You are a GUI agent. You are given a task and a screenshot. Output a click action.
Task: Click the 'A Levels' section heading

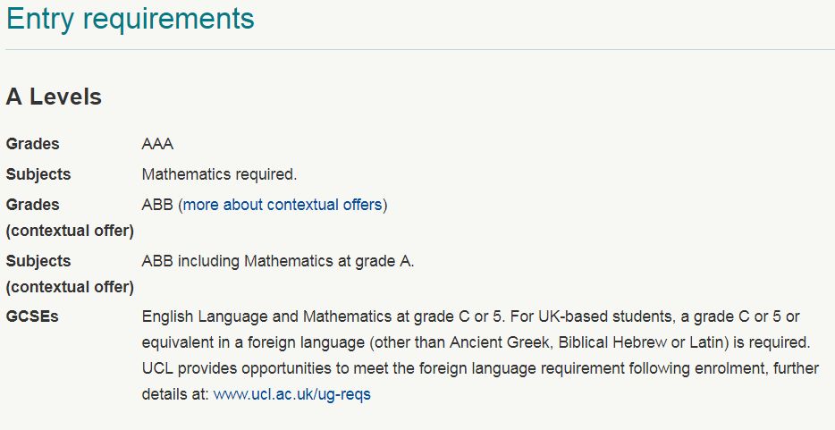pyautogui.click(x=54, y=97)
